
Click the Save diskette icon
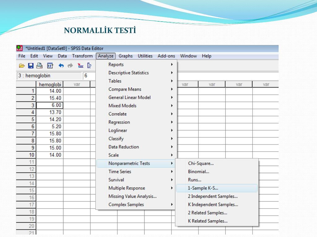click(x=31, y=65)
